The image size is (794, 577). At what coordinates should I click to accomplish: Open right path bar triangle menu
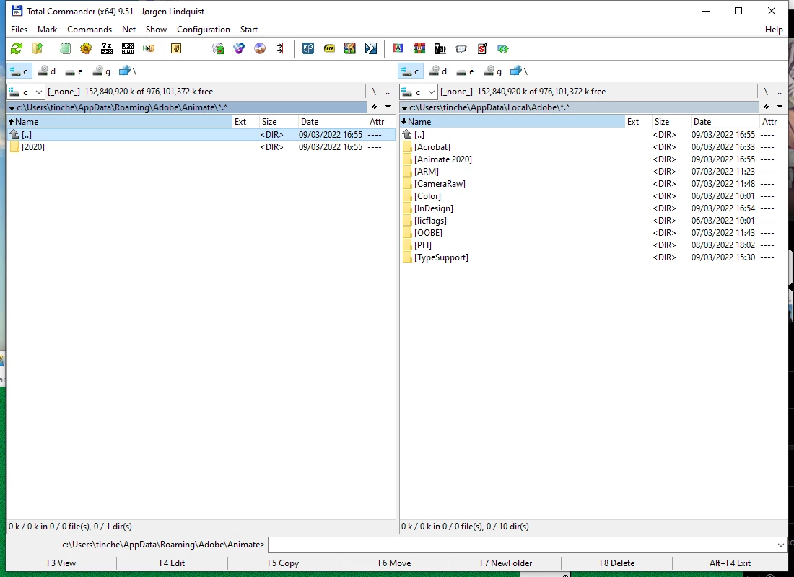pyautogui.click(x=404, y=107)
